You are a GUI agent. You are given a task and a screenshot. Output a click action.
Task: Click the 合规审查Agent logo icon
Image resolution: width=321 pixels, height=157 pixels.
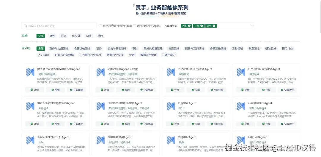point(171,106)
